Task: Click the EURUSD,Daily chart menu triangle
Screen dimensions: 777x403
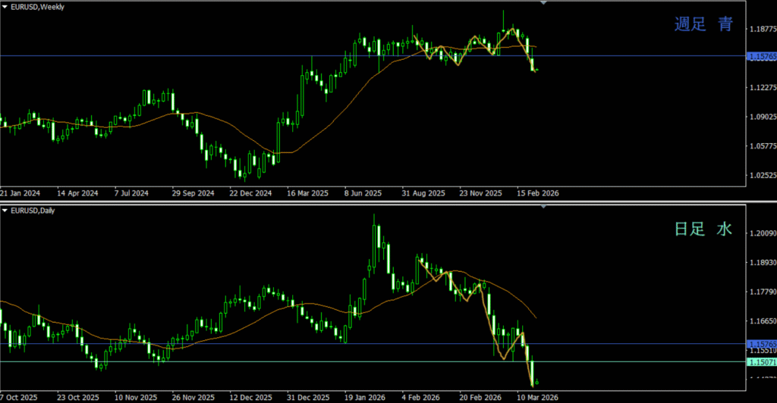Action: pyautogui.click(x=5, y=210)
